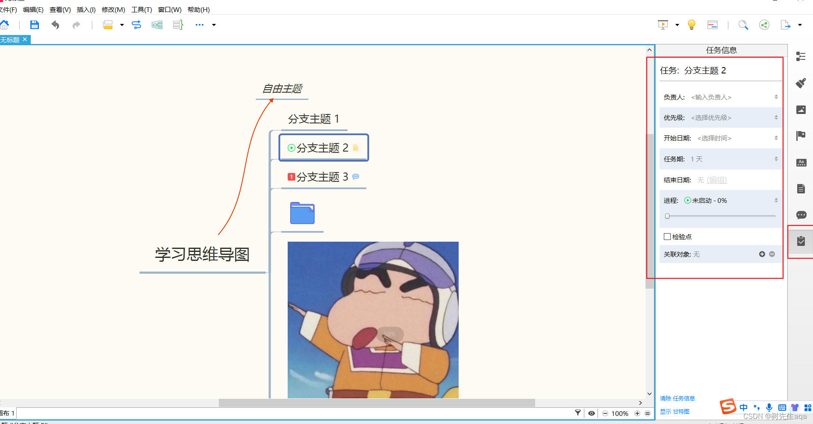Insert a boundary around topics

157,25
